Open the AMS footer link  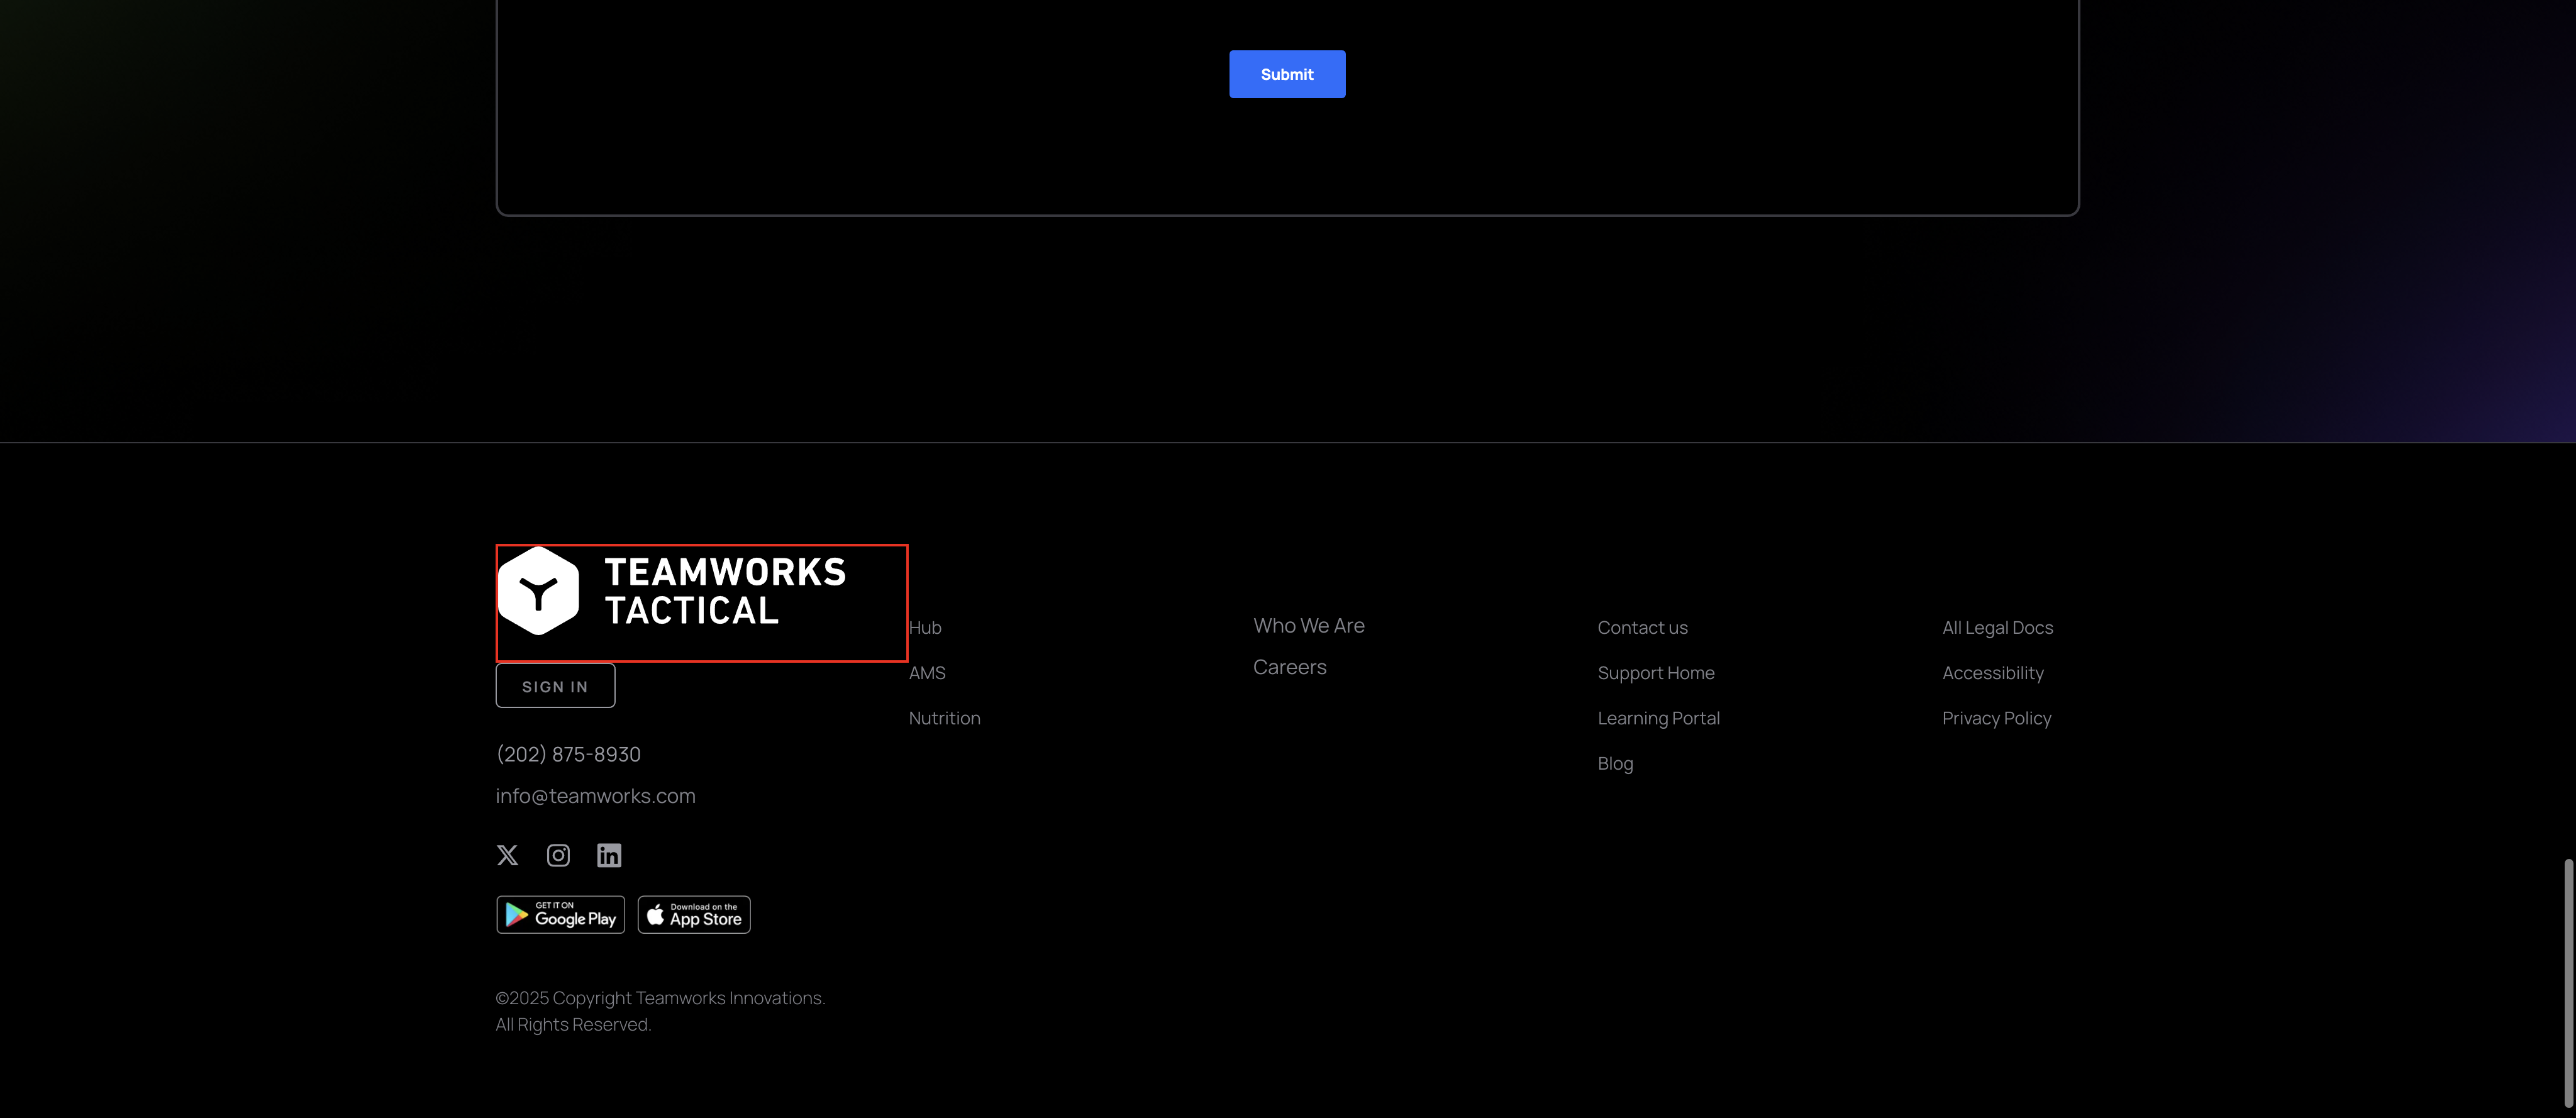927,673
